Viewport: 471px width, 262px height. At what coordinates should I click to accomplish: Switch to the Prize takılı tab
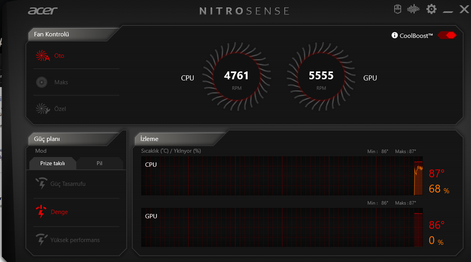[52, 163]
